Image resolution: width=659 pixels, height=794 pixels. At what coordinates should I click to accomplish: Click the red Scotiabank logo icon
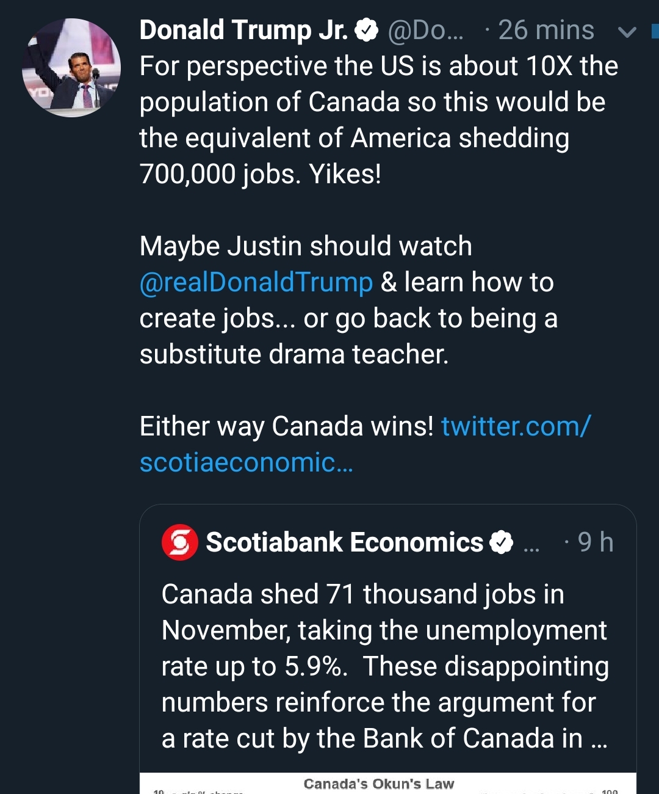(179, 542)
